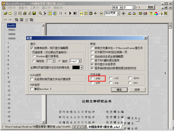Screen dimensions: 174x131
Task: Go to first page with toolbar arrow
Action: click(x=61, y=14)
